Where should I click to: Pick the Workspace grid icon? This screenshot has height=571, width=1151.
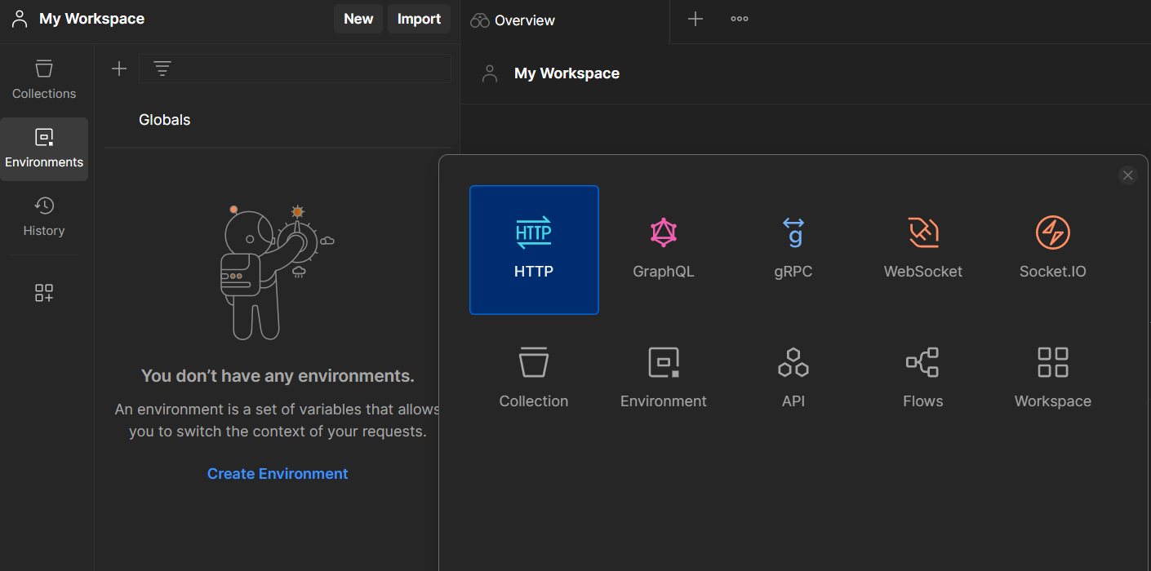pyautogui.click(x=1053, y=362)
